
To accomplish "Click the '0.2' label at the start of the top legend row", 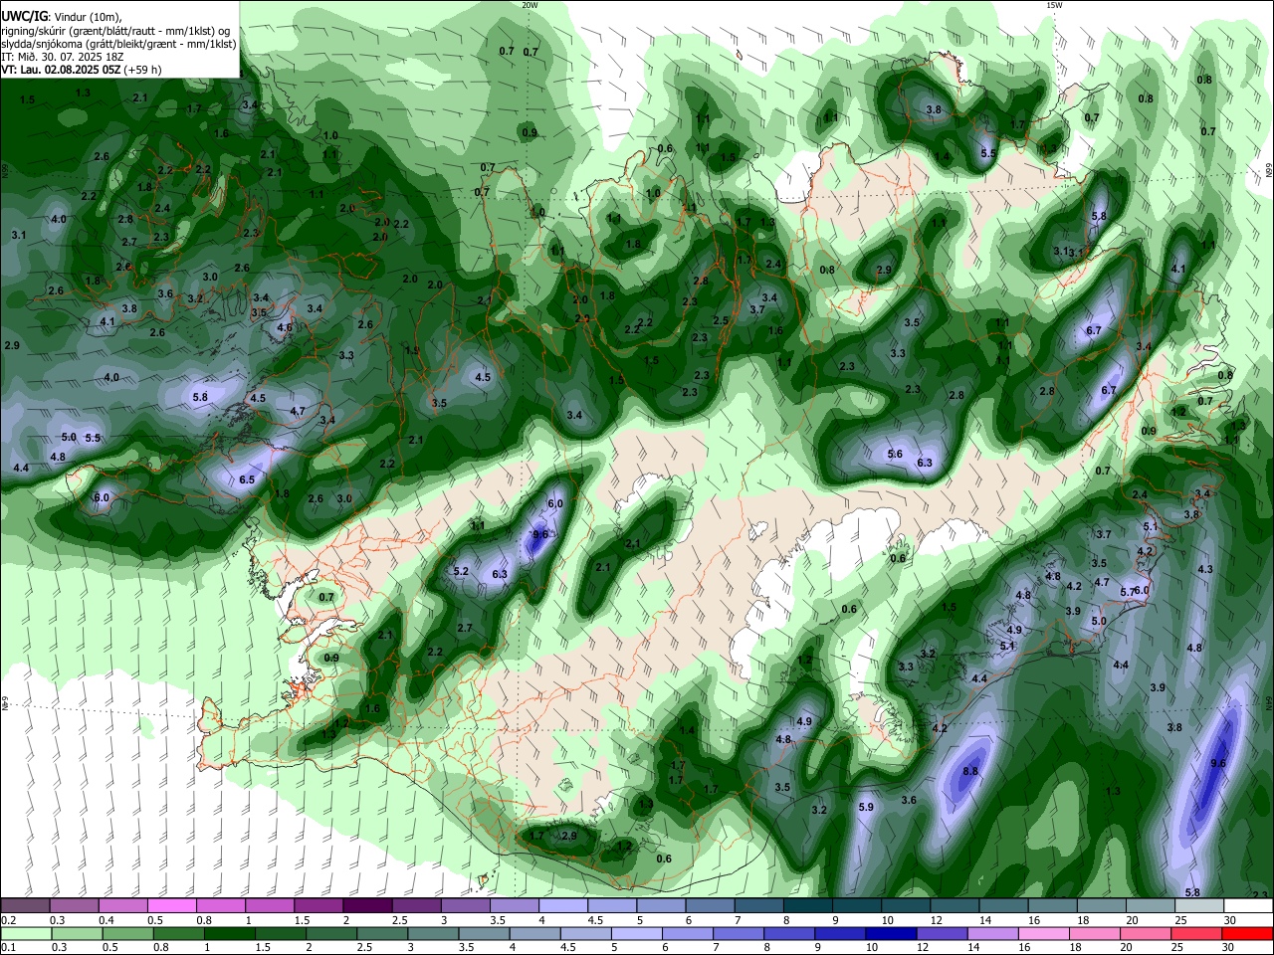I will pos(8,920).
